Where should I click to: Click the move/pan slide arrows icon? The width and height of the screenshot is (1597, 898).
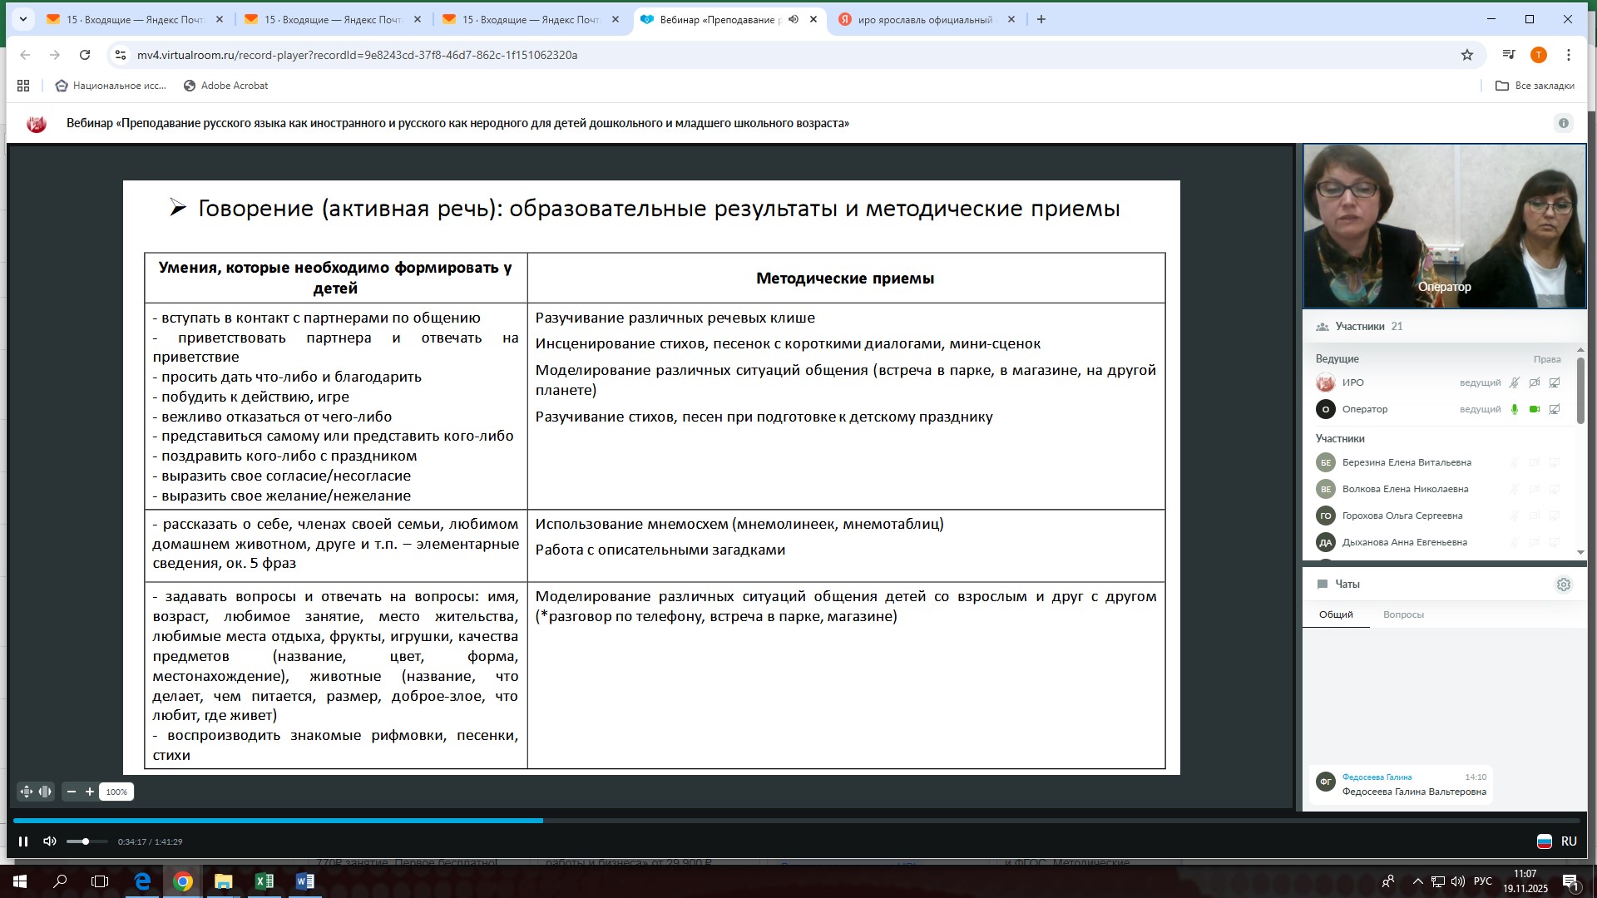point(27,792)
